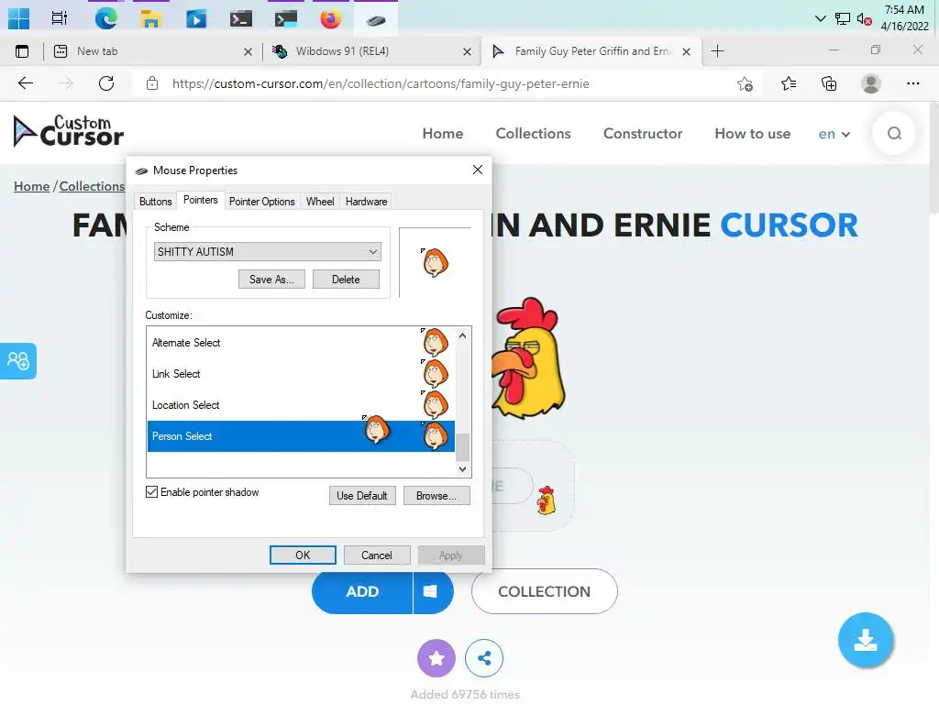Image resolution: width=939 pixels, height=704 pixels.
Task: Open the blue play-arrow taskbar app
Action: pyautogui.click(x=196, y=19)
